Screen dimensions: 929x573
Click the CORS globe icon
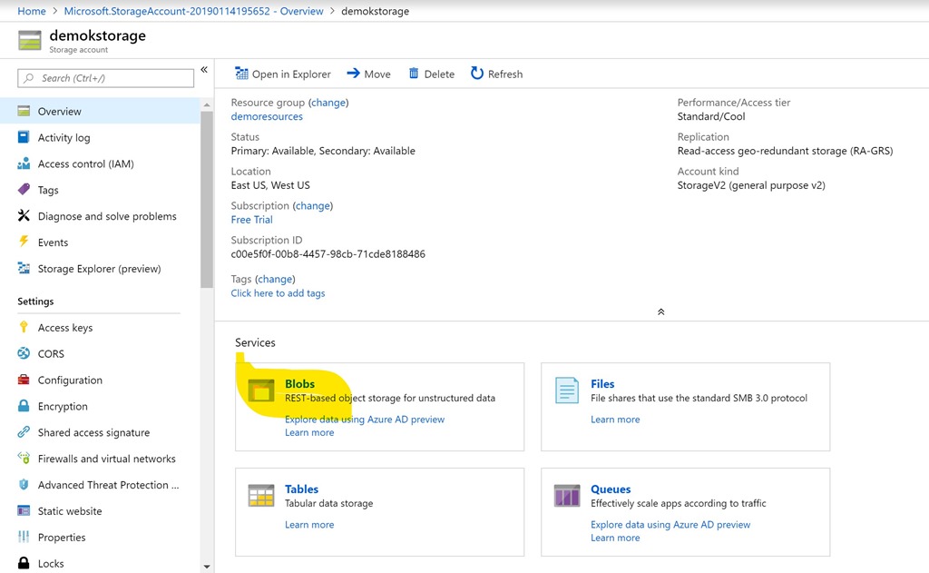(x=24, y=353)
